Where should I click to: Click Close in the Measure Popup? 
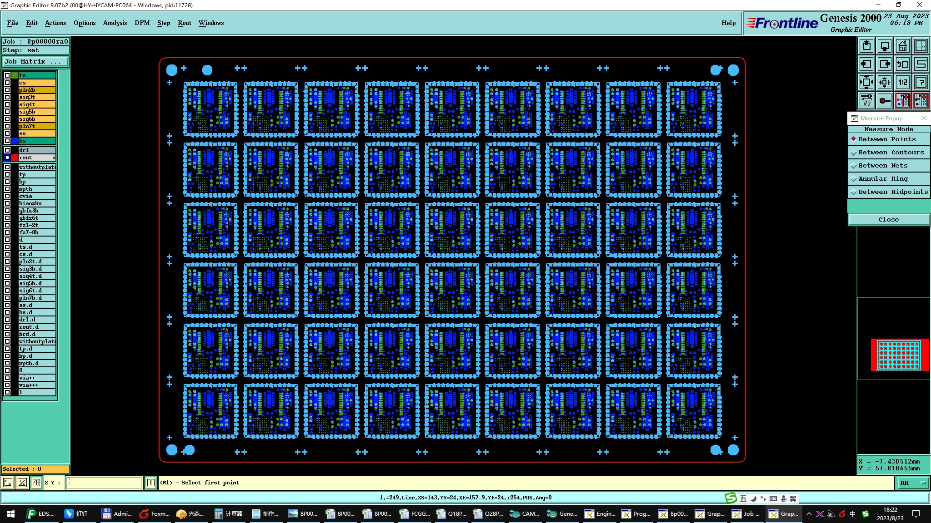(x=888, y=220)
